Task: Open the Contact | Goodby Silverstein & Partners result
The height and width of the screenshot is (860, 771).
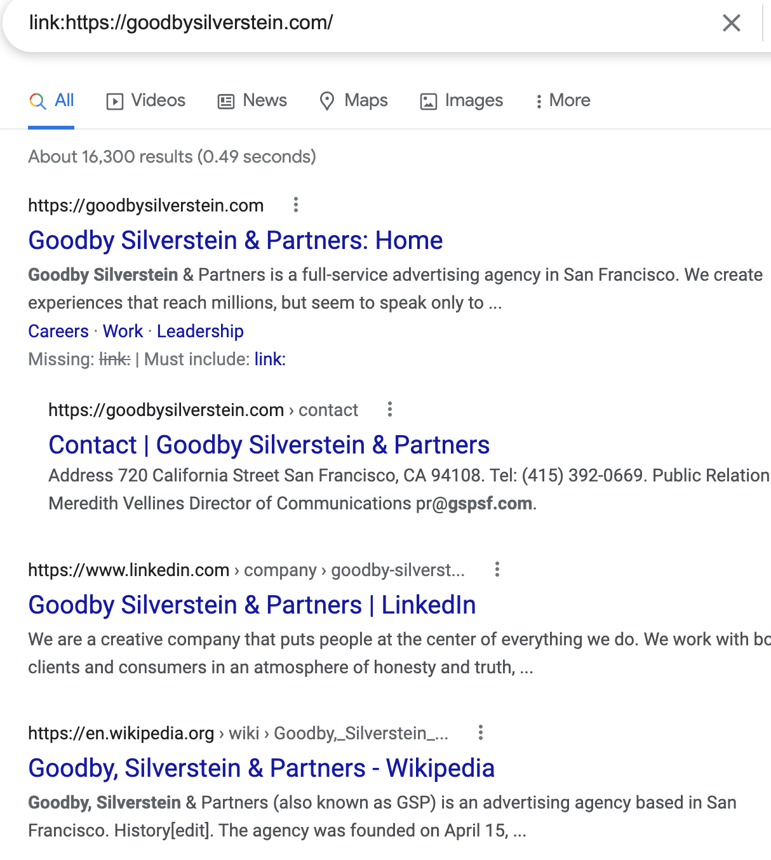Action: point(269,445)
